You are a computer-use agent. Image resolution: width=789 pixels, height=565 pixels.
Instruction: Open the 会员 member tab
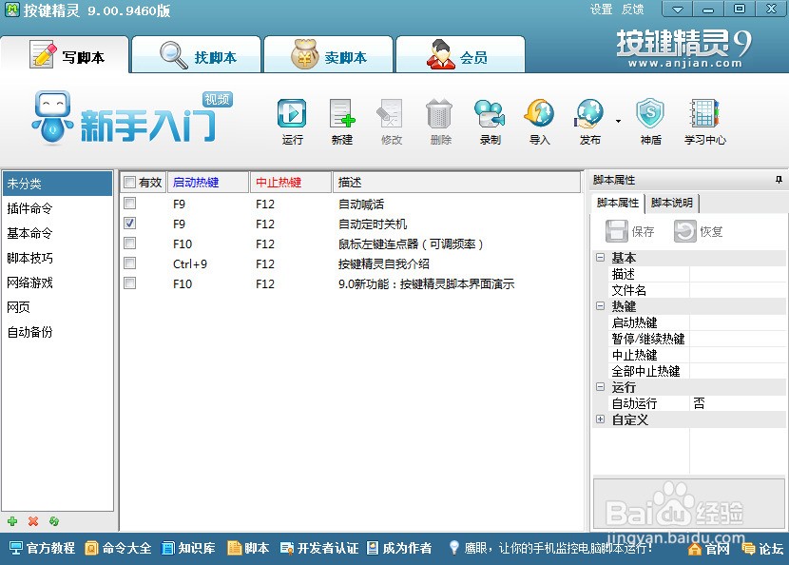pyautogui.click(x=460, y=55)
